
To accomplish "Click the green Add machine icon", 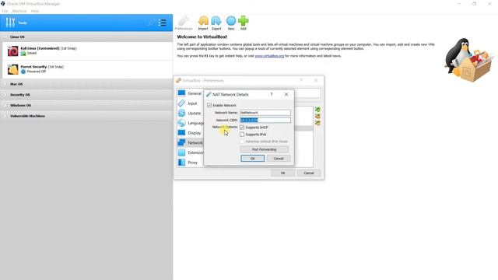I will (244, 21).
